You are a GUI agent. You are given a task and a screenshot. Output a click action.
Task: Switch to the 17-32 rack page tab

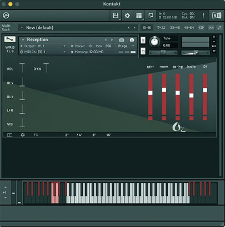(x=161, y=28)
